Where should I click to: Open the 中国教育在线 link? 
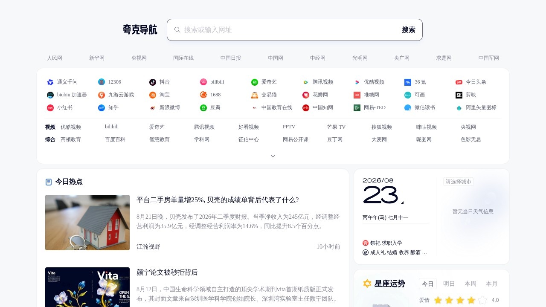point(277,107)
